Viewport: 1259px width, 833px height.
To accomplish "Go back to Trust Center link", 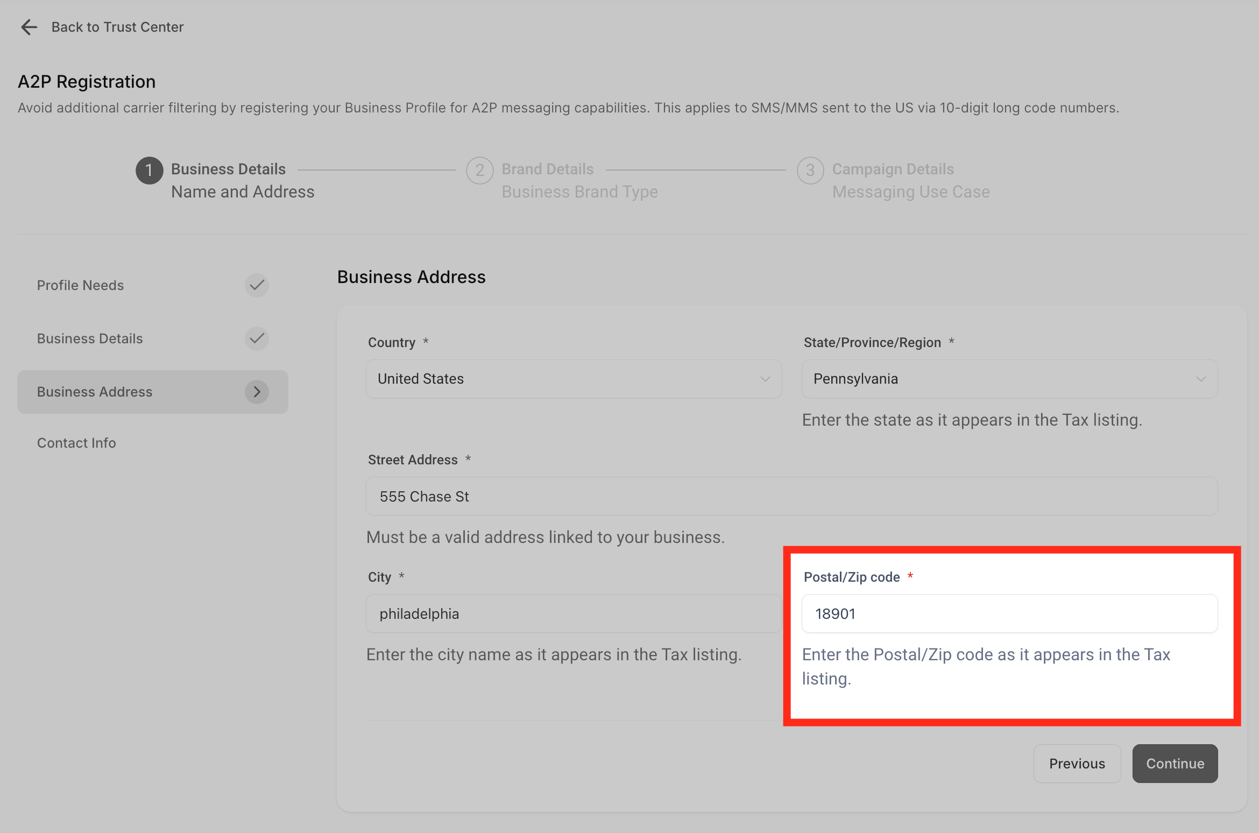I will [x=117, y=27].
